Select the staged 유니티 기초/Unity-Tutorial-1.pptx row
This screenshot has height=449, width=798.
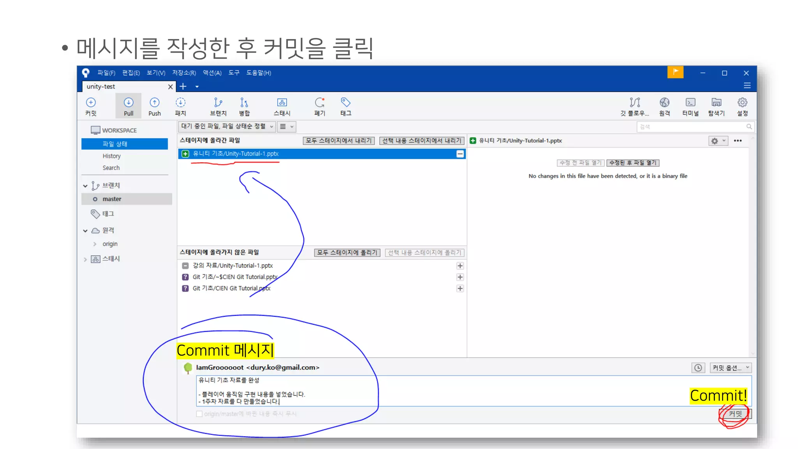[322, 154]
